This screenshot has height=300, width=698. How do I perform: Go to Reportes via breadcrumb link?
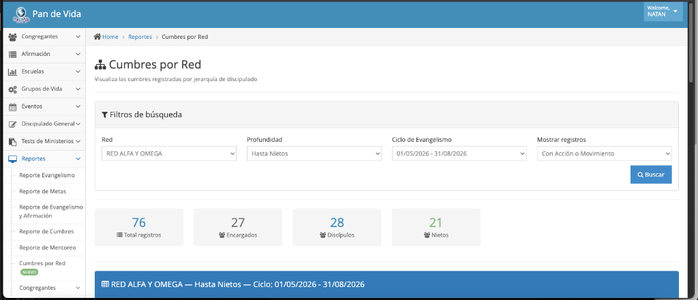(140, 37)
